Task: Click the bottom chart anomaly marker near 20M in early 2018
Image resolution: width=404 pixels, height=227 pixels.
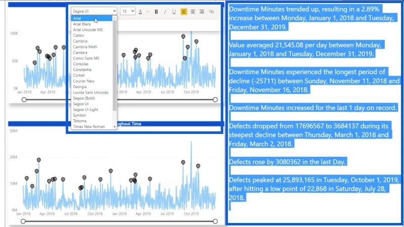Action: pyautogui.click(x=39, y=160)
